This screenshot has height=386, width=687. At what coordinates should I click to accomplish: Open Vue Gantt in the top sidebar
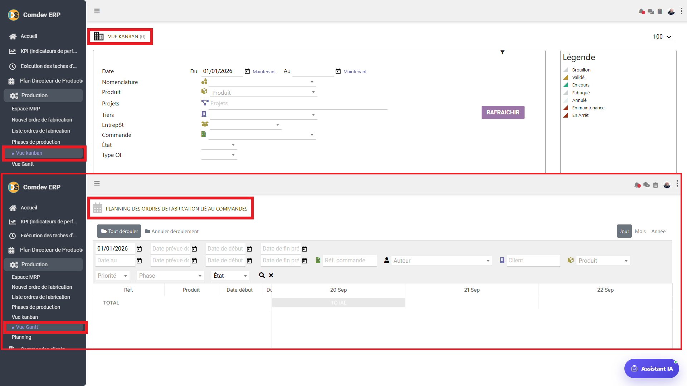[23, 164]
